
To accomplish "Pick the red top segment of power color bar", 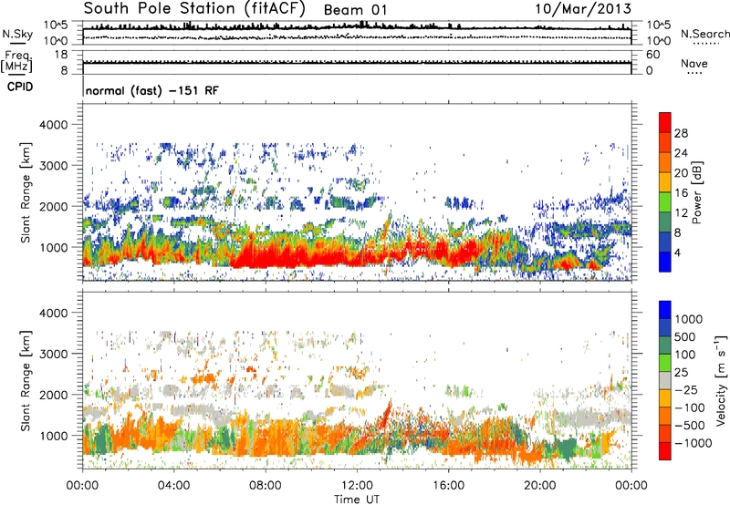I will [665, 122].
